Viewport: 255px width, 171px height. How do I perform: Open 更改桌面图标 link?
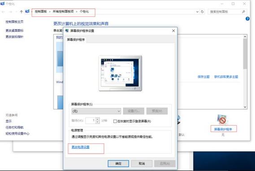pos(14,30)
